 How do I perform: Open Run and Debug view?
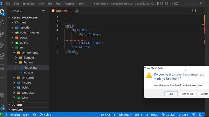click(x=2, y=45)
